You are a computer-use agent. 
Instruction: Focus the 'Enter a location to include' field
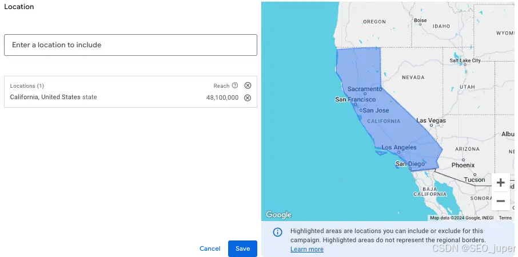(x=130, y=45)
